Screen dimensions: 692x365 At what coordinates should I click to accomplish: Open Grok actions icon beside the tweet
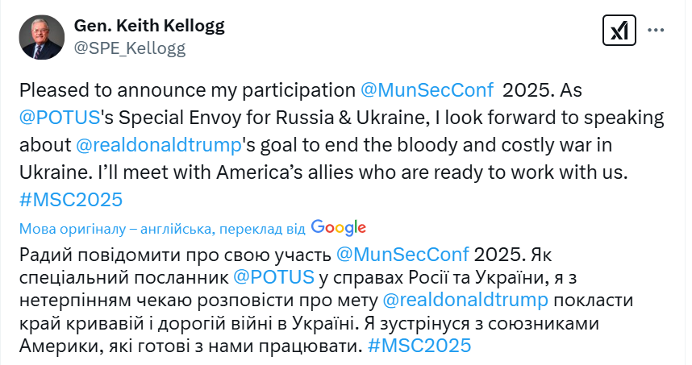[619, 30]
